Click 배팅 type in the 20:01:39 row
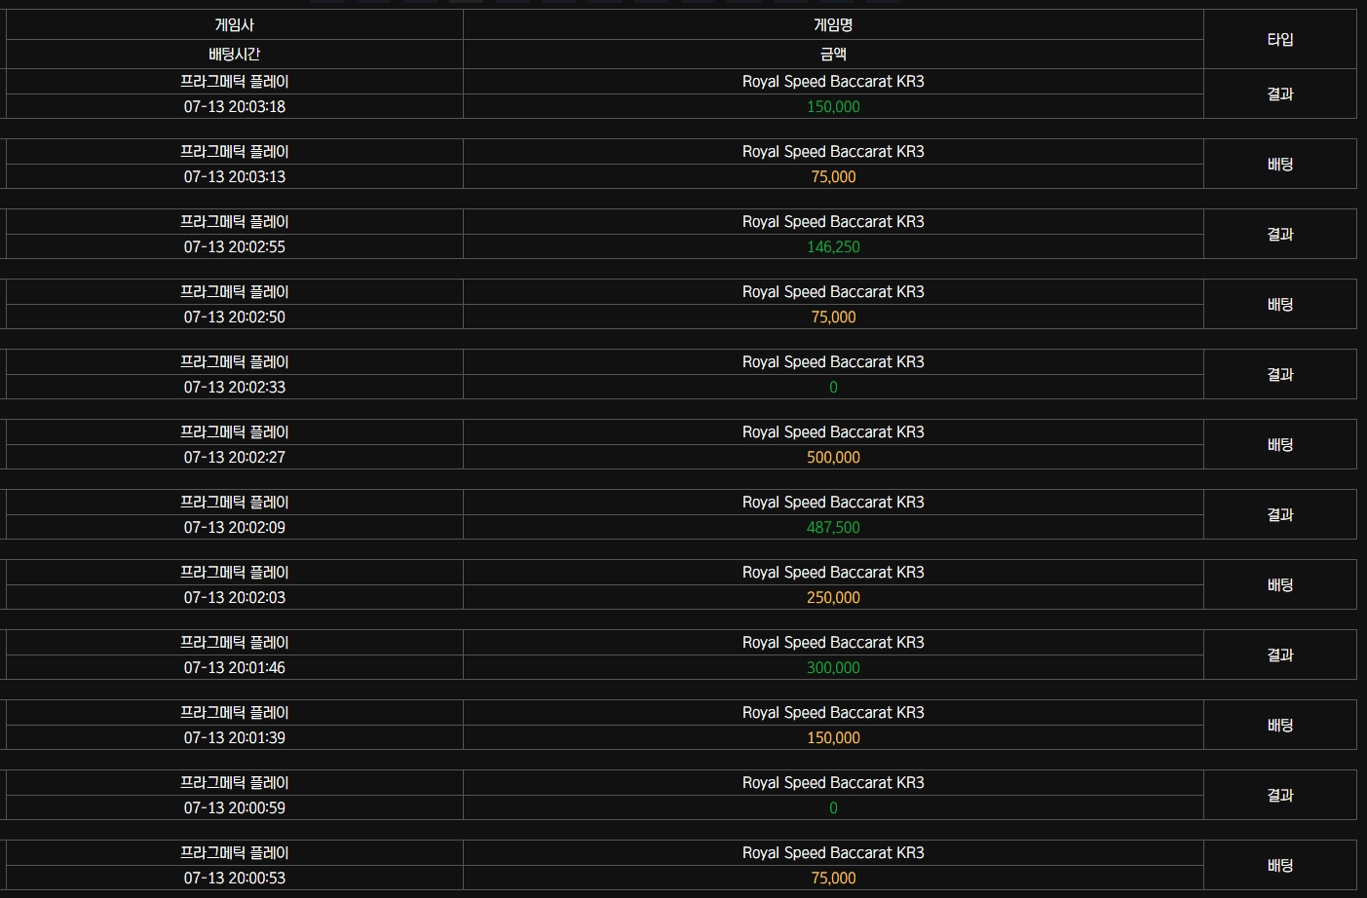Image resolution: width=1367 pixels, height=898 pixels. [1280, 726]
